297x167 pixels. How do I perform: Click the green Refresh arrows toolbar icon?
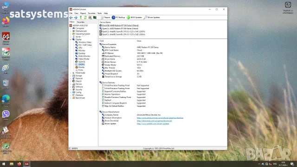click(x=85, y=18)
